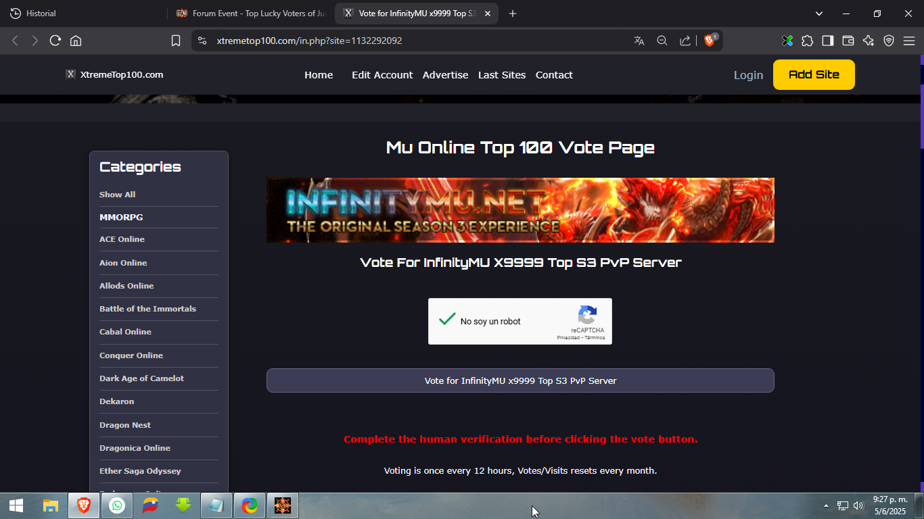This screenshot has height=519, width=924.
Task: Open the Brave Wallet icon
Action: click(x=848, y=41)
